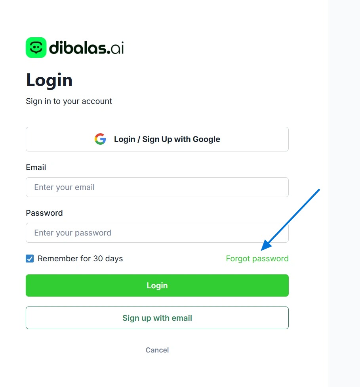
Task: Click the Google "G" icon
Action: click(100, 139)
